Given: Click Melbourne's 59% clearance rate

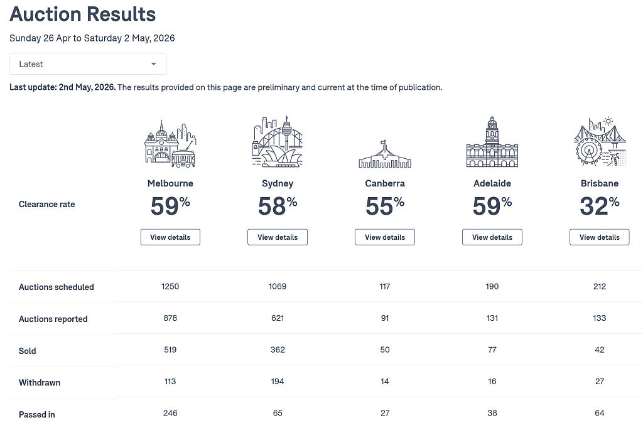Looking at the screenshot, I should coord(170,206).
